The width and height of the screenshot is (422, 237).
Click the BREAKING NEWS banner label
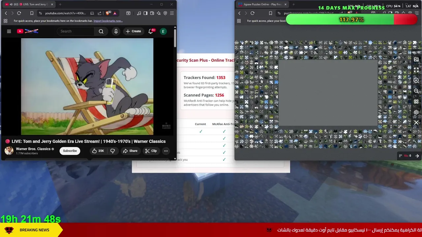[x=34, y=230]
